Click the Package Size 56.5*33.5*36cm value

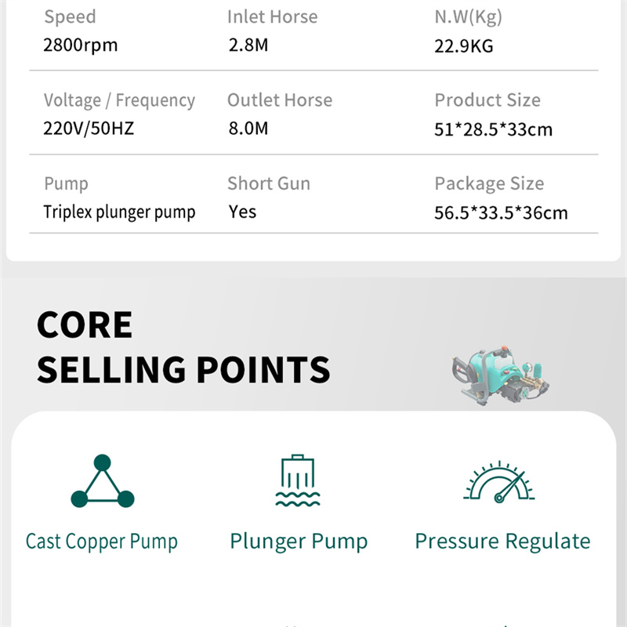[x=501, y=212]
